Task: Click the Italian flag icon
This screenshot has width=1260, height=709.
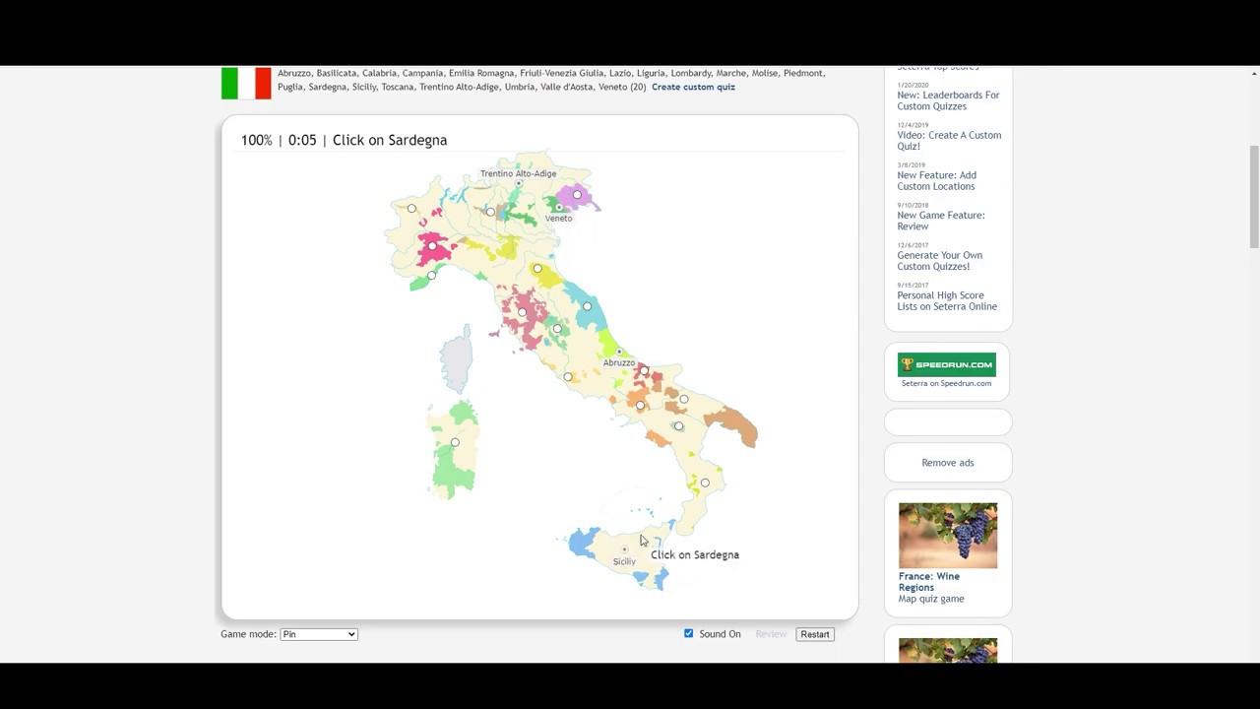Action: point(246,84)
